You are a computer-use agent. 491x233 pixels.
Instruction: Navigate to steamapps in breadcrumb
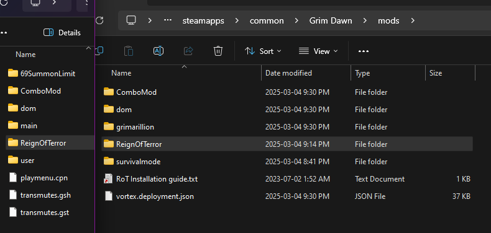point(203,21)
